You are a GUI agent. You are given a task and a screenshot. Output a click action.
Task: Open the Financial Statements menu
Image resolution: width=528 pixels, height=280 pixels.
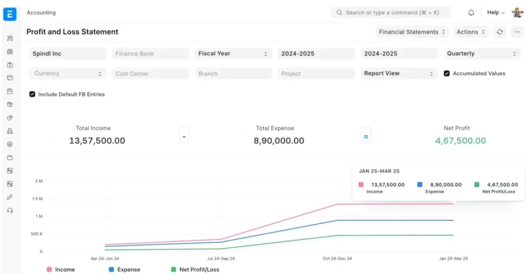(412, 32)
